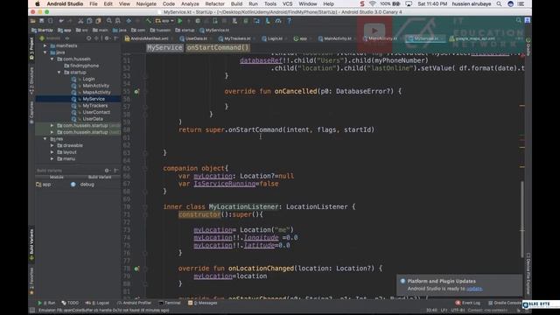560x315 pixels.
Task: Open the Logcat tool window
Action: coord(97,303)
